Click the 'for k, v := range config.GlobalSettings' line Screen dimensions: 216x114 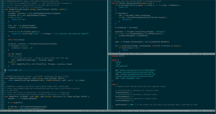tap(26, 109)
